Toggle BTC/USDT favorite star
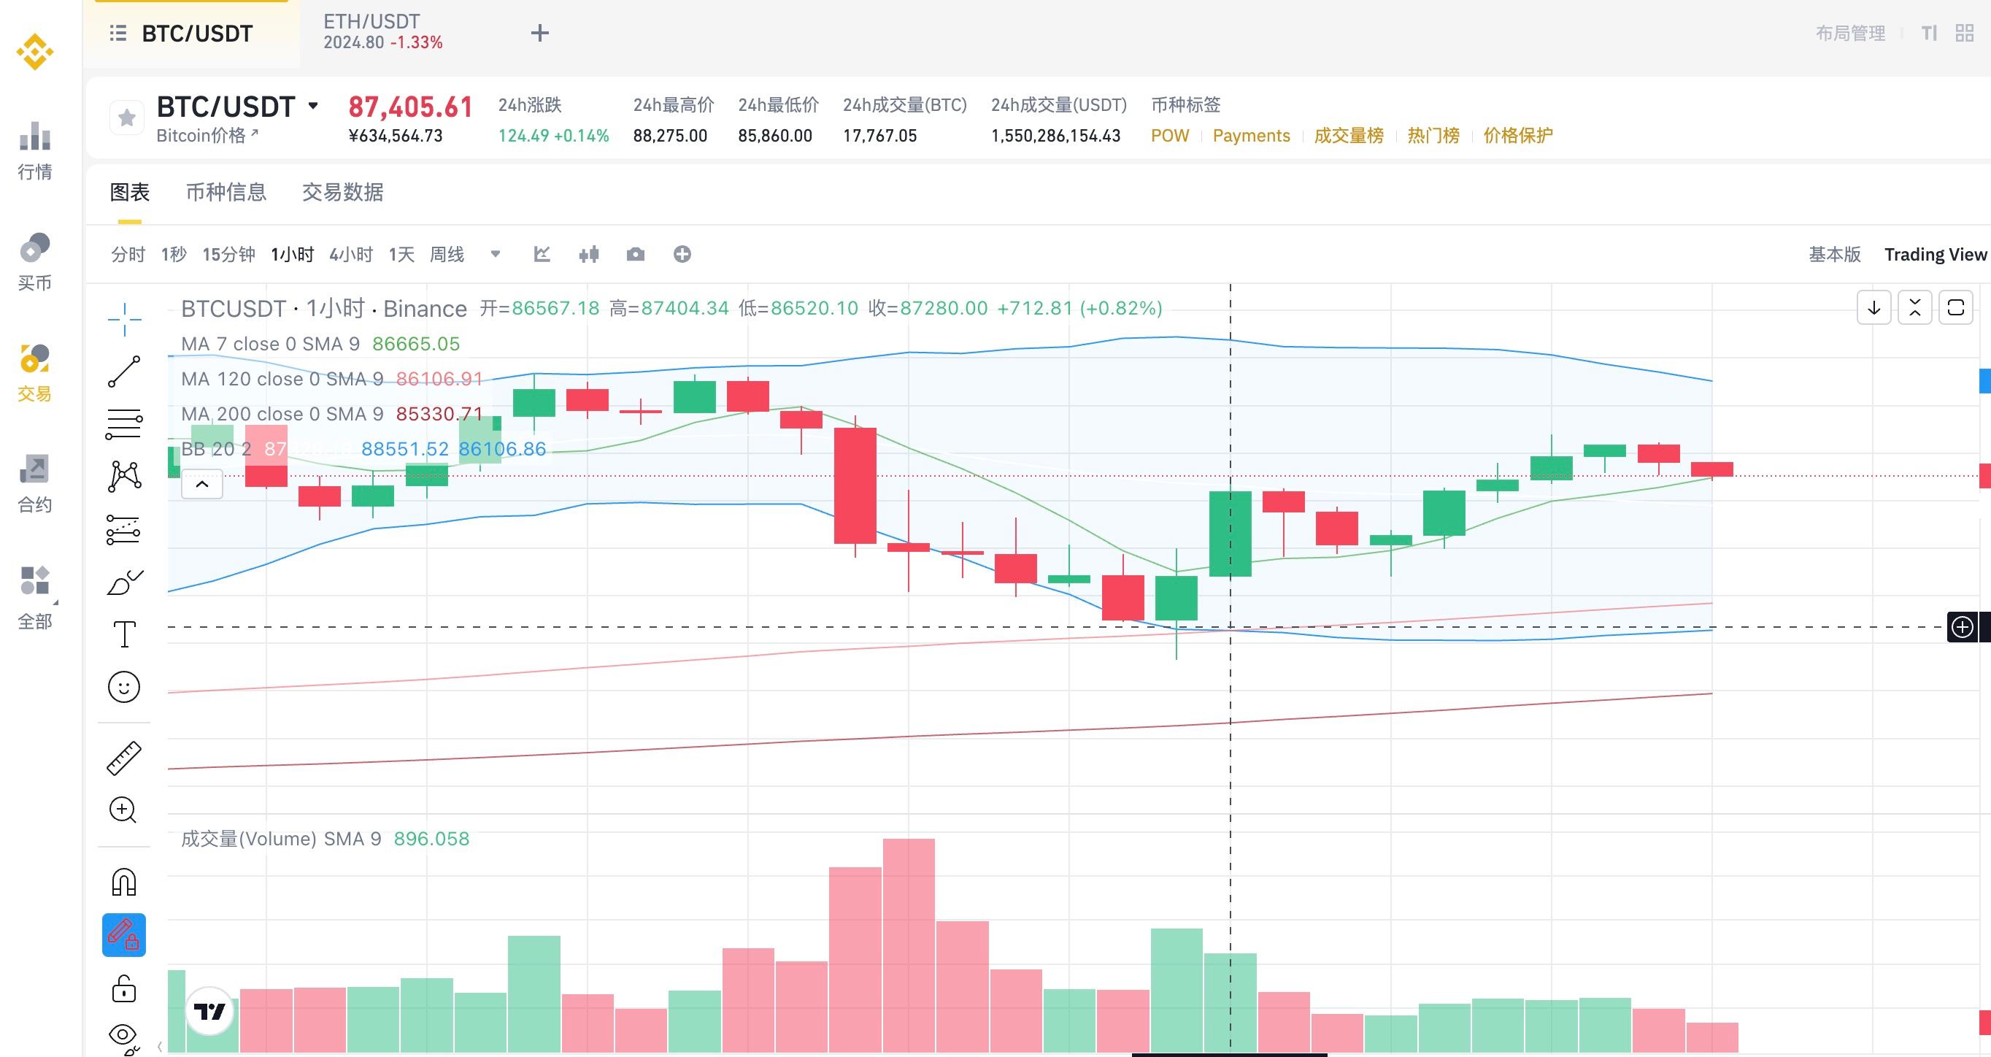 [127, 118]
